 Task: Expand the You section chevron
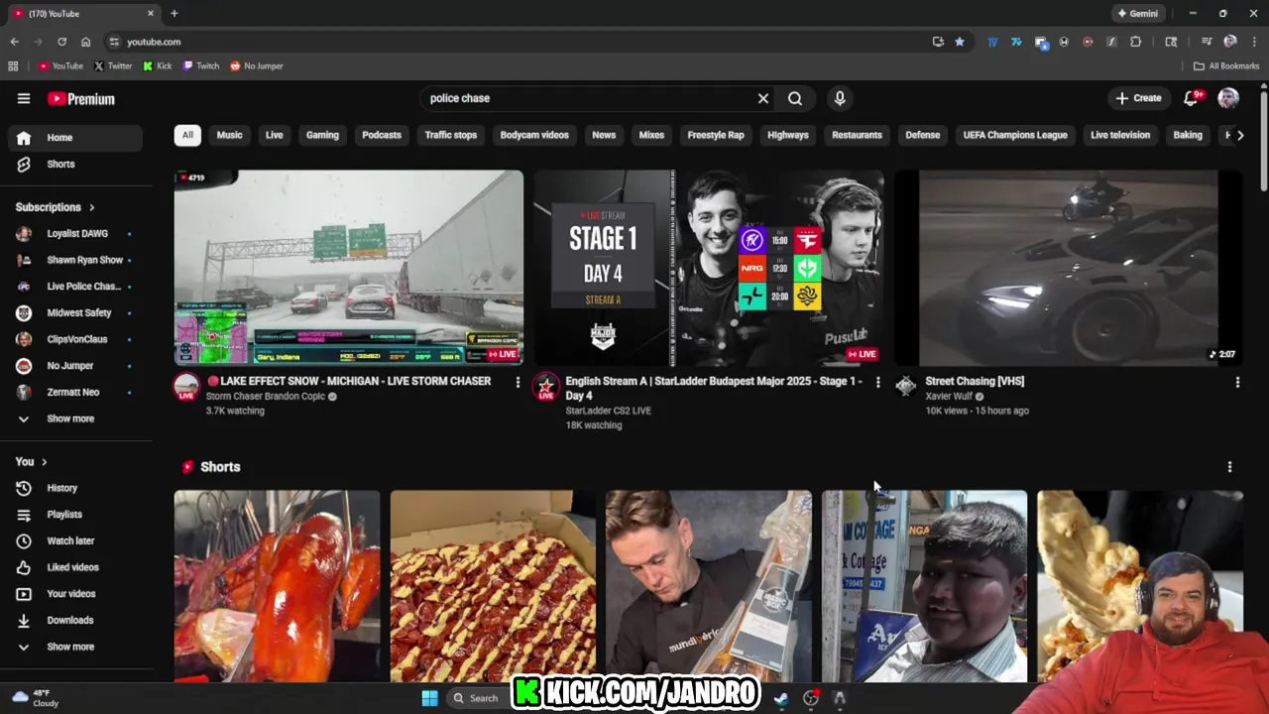tap(45, 462)
